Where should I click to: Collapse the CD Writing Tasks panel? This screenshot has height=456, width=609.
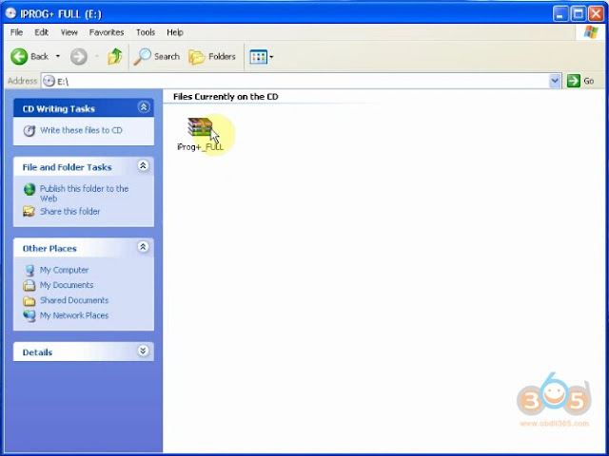click(144, 107)
